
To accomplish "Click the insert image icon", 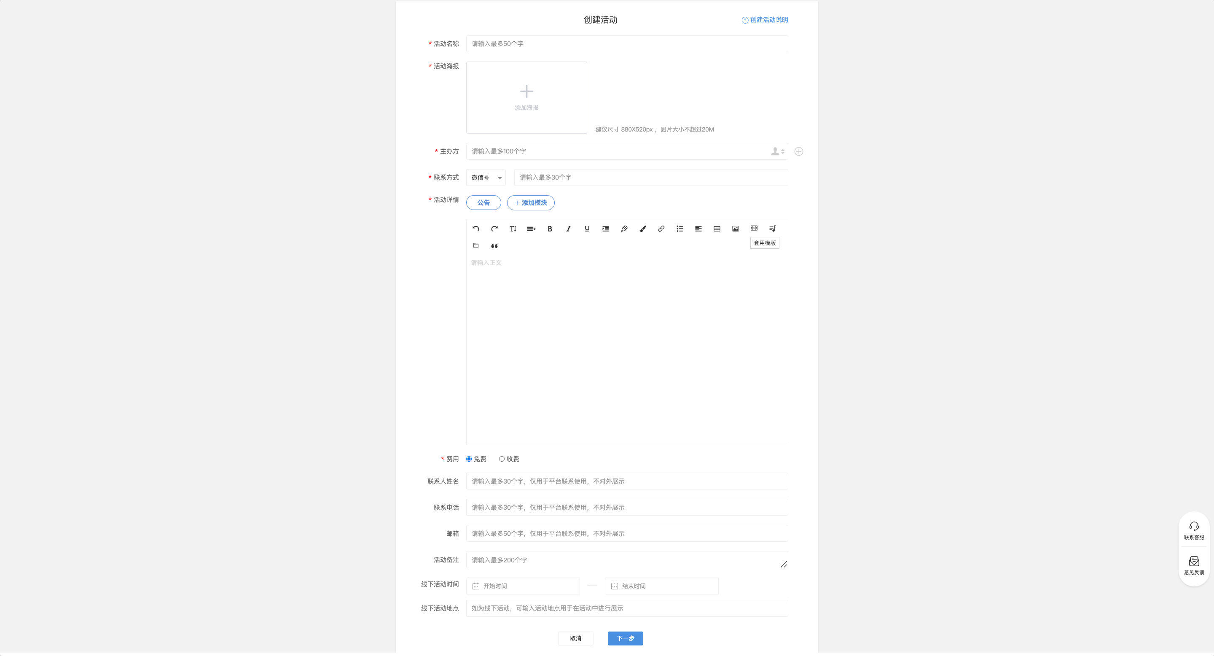I will click(x=735, y=229).
